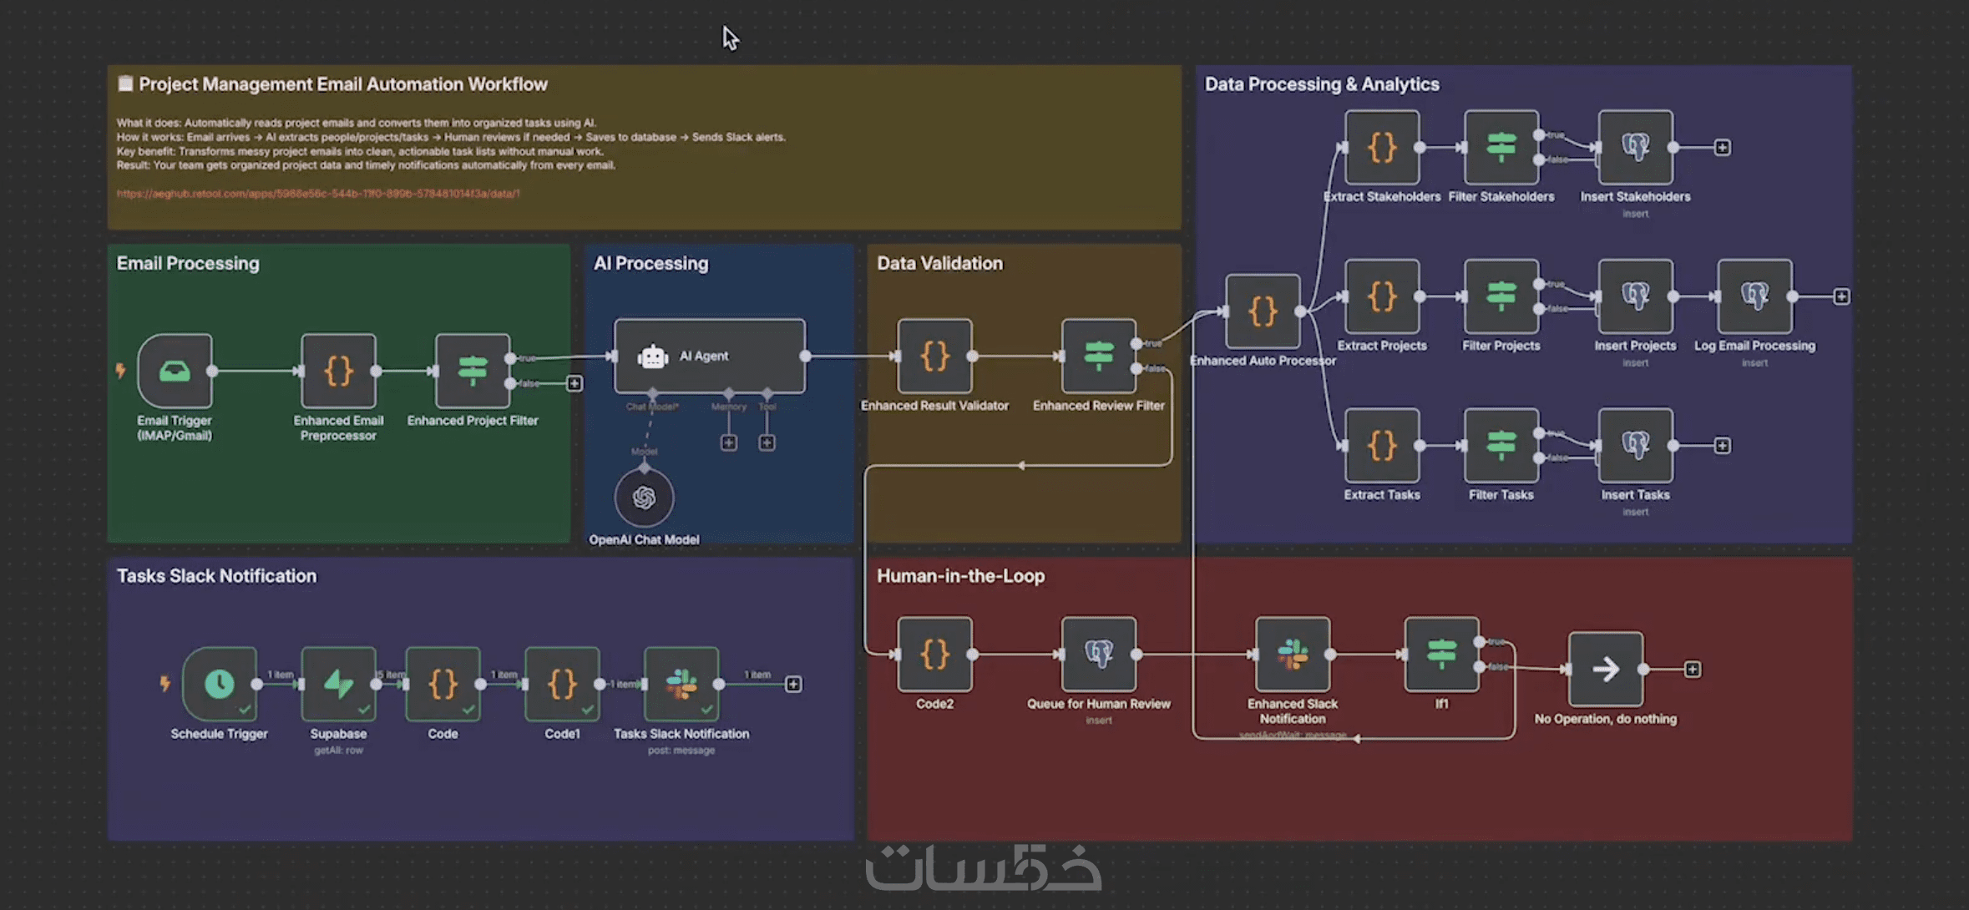The height and width of the screenshot is (910, 1969).
Task: Open the aeghub.retool.com link
Action: coord(317,194)
